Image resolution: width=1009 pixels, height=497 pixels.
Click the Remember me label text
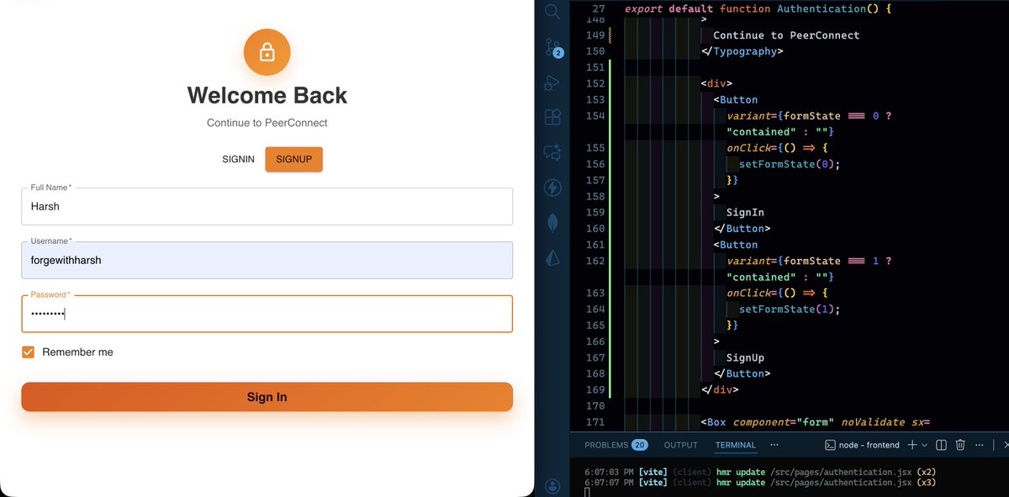coord(77,352)
